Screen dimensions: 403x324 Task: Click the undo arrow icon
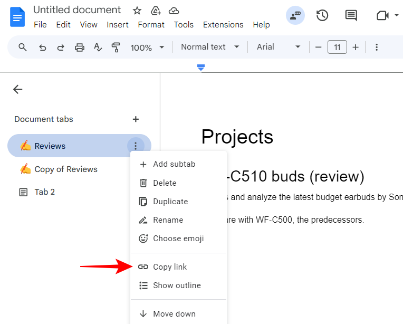(43, 47)
